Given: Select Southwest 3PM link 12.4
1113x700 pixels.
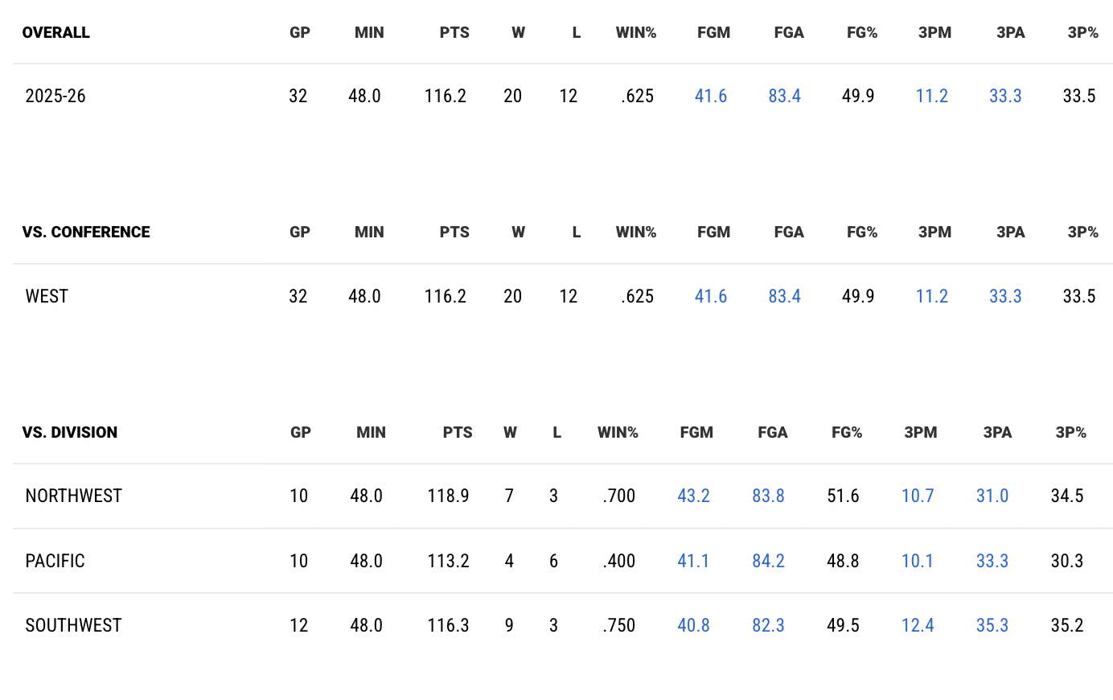Looking at the screenshot, I should pos(918,625).
